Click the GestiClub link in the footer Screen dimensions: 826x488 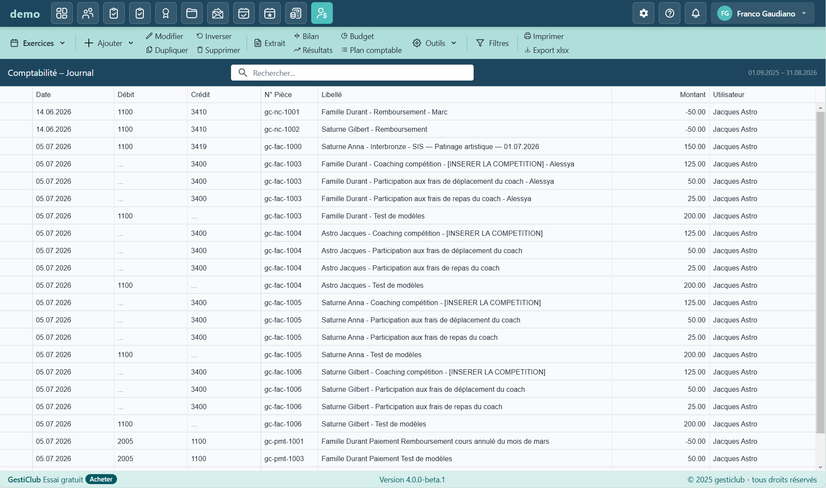[24, 479]
